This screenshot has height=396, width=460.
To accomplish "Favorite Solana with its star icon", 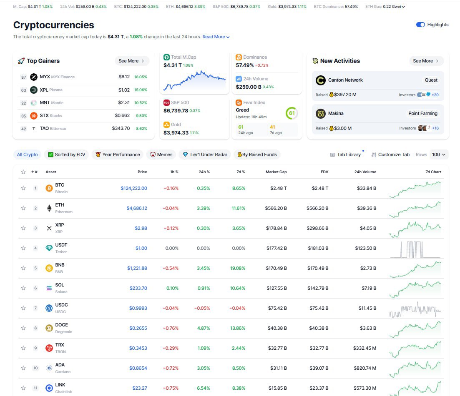I will 23,288.
